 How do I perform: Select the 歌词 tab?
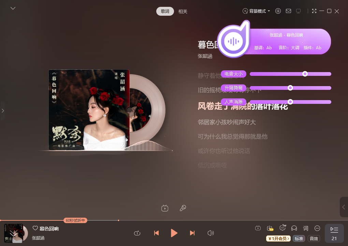[165, 11]
